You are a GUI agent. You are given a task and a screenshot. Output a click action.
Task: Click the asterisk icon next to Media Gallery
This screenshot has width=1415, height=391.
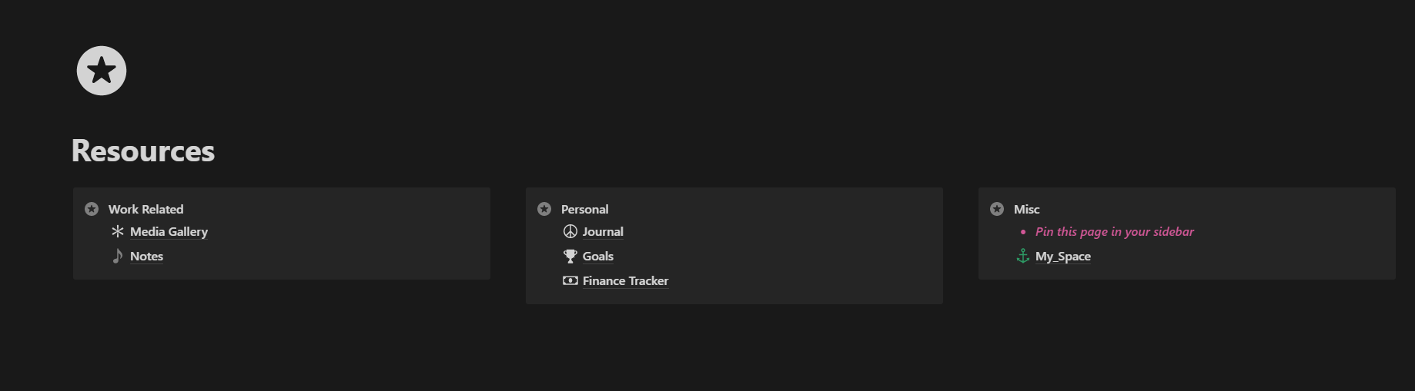click(x=118, y=231)
